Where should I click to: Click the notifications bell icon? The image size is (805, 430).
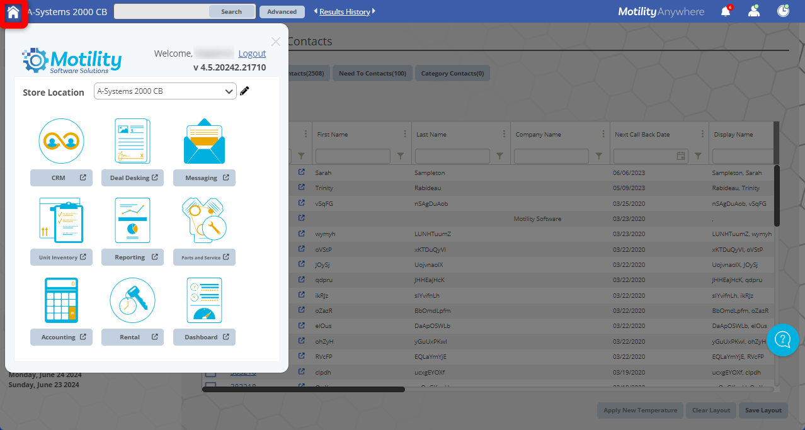[x=726, y=11]
